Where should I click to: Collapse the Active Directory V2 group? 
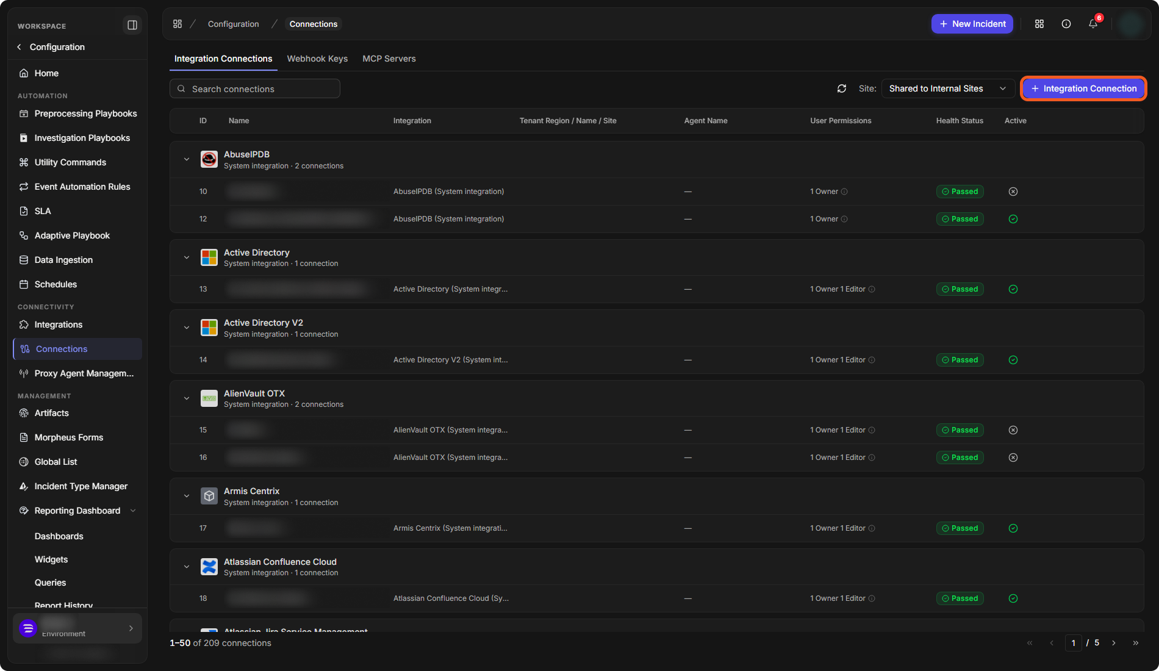(187, 328)
